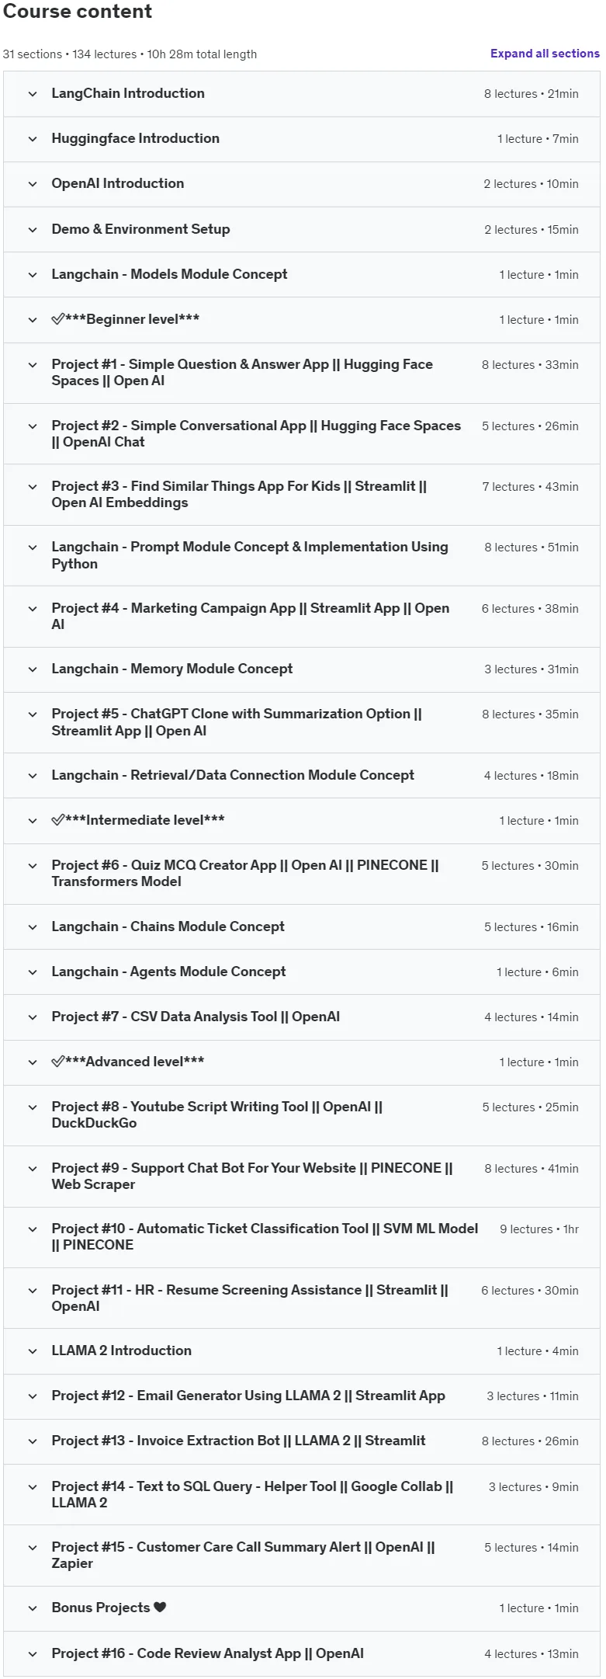The width and height of the screenshot is (606, 1679).
Task: Click chevron next to OpenAI Introduction
Action: coord(33,184)
